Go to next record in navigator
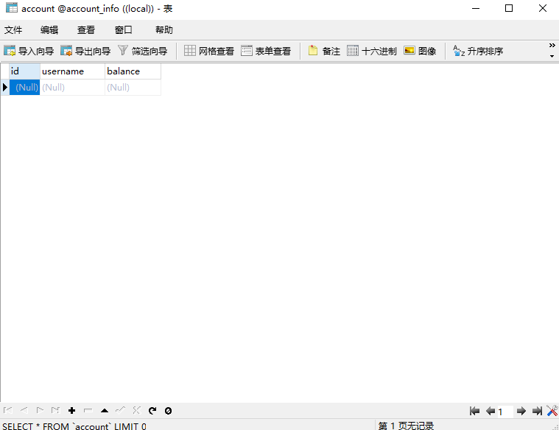Screen dimensions: 559x430 tap(40, 410)
